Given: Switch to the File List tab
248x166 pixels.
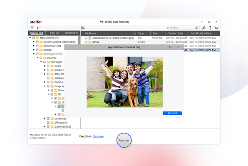Looking at the screenshot, I should tap(54, 33).
